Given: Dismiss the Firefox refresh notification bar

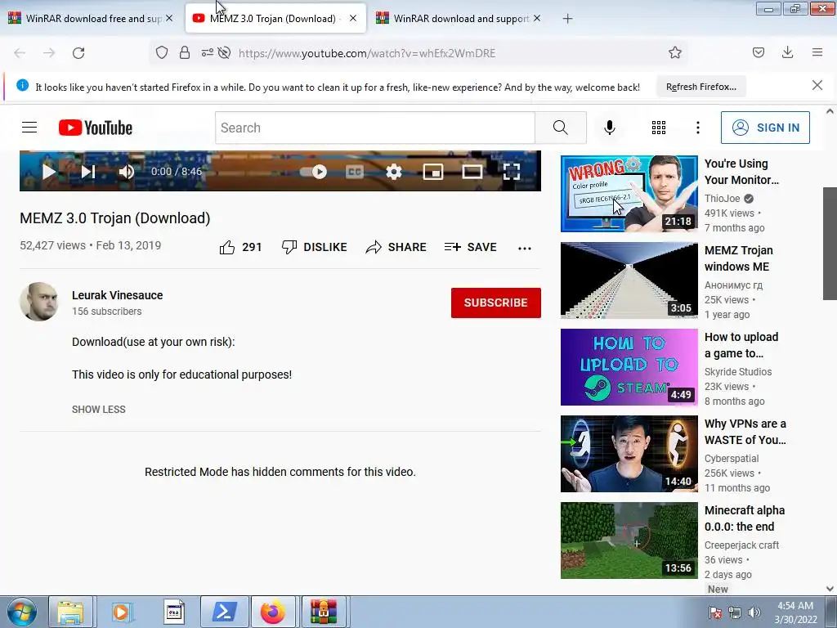Looking at the screenshot, I should 817,85.
